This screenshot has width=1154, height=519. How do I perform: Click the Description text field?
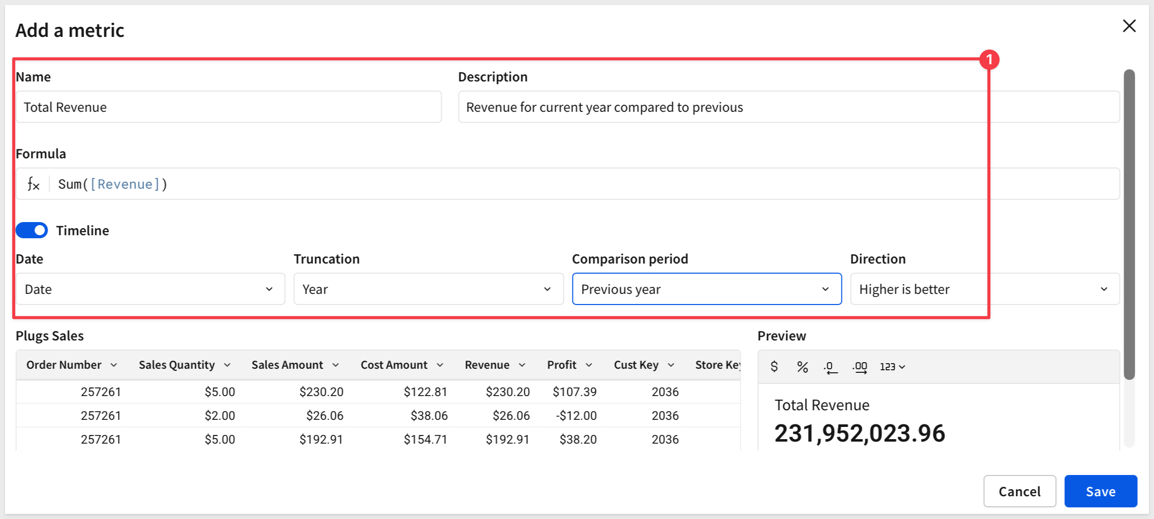[x=788, y=107]
